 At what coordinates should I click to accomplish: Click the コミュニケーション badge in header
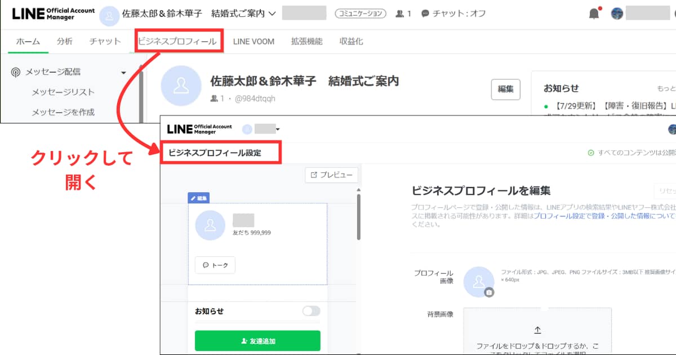click(361, 14)
